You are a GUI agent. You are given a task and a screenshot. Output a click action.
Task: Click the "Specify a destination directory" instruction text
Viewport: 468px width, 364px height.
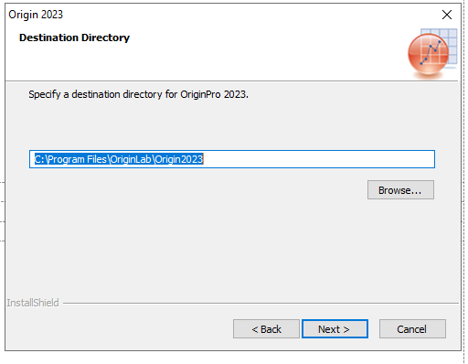138,94
